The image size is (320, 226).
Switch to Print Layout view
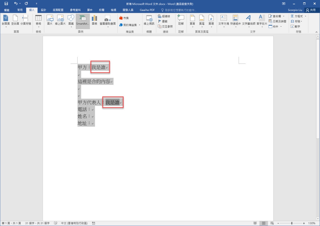[263, 223]
